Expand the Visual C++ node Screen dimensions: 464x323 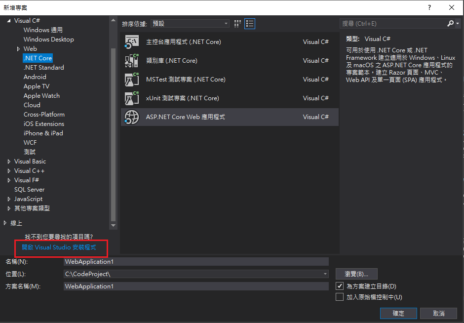pos(9,171)
